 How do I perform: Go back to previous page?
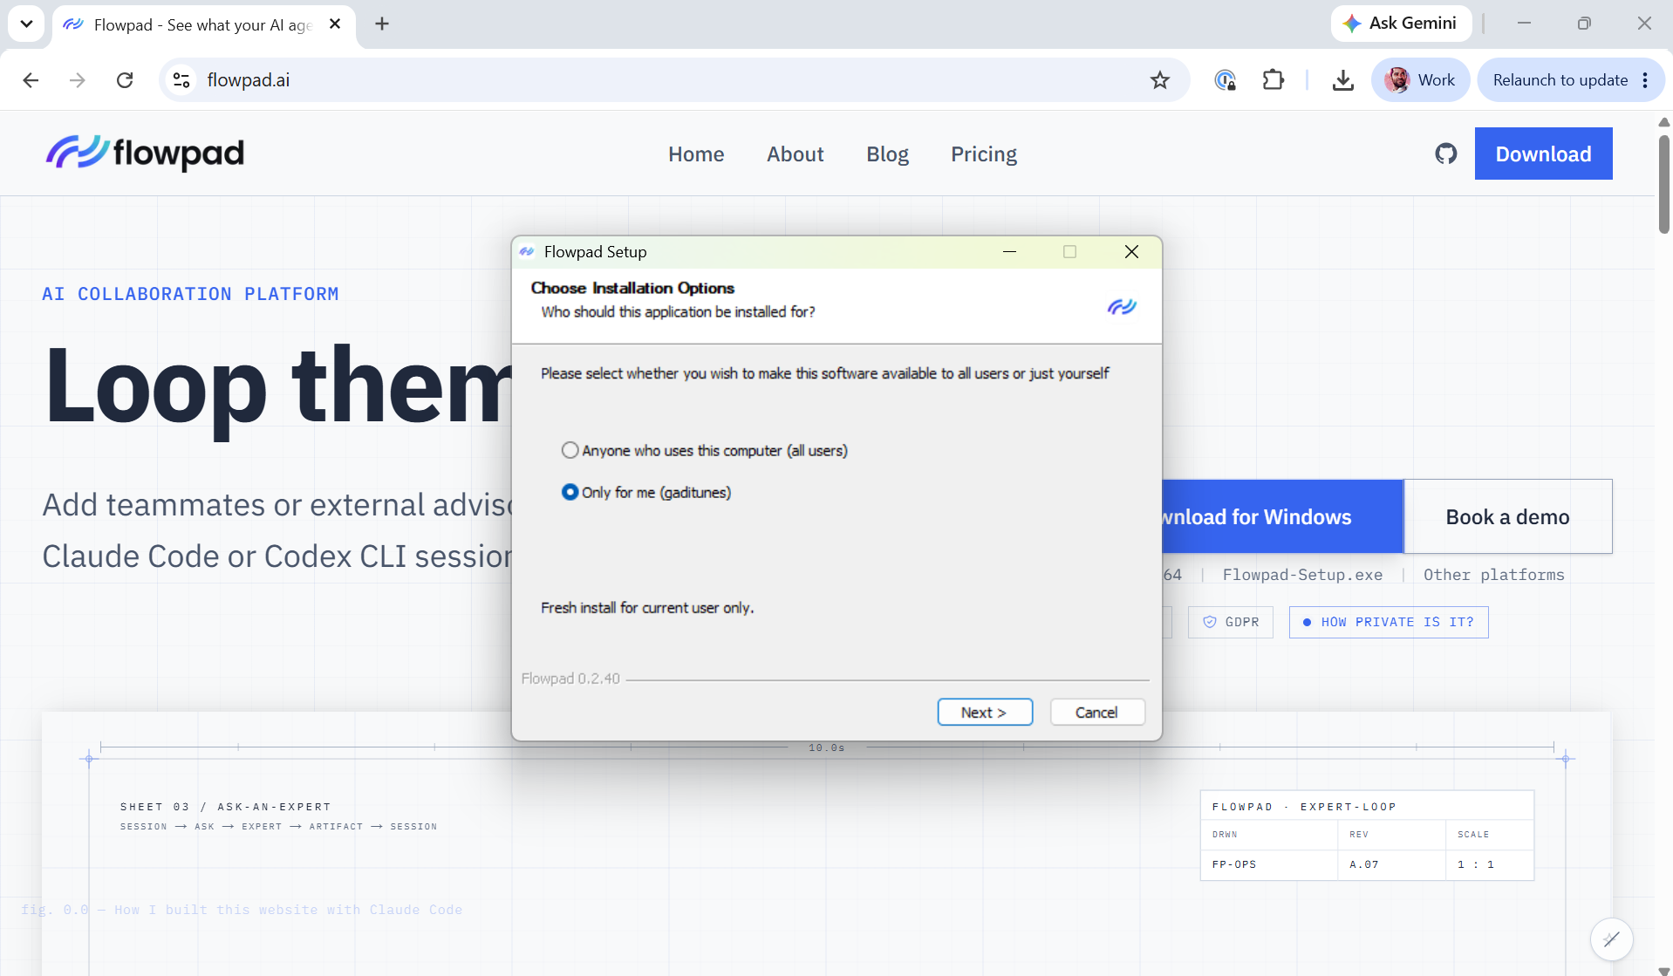31,80
